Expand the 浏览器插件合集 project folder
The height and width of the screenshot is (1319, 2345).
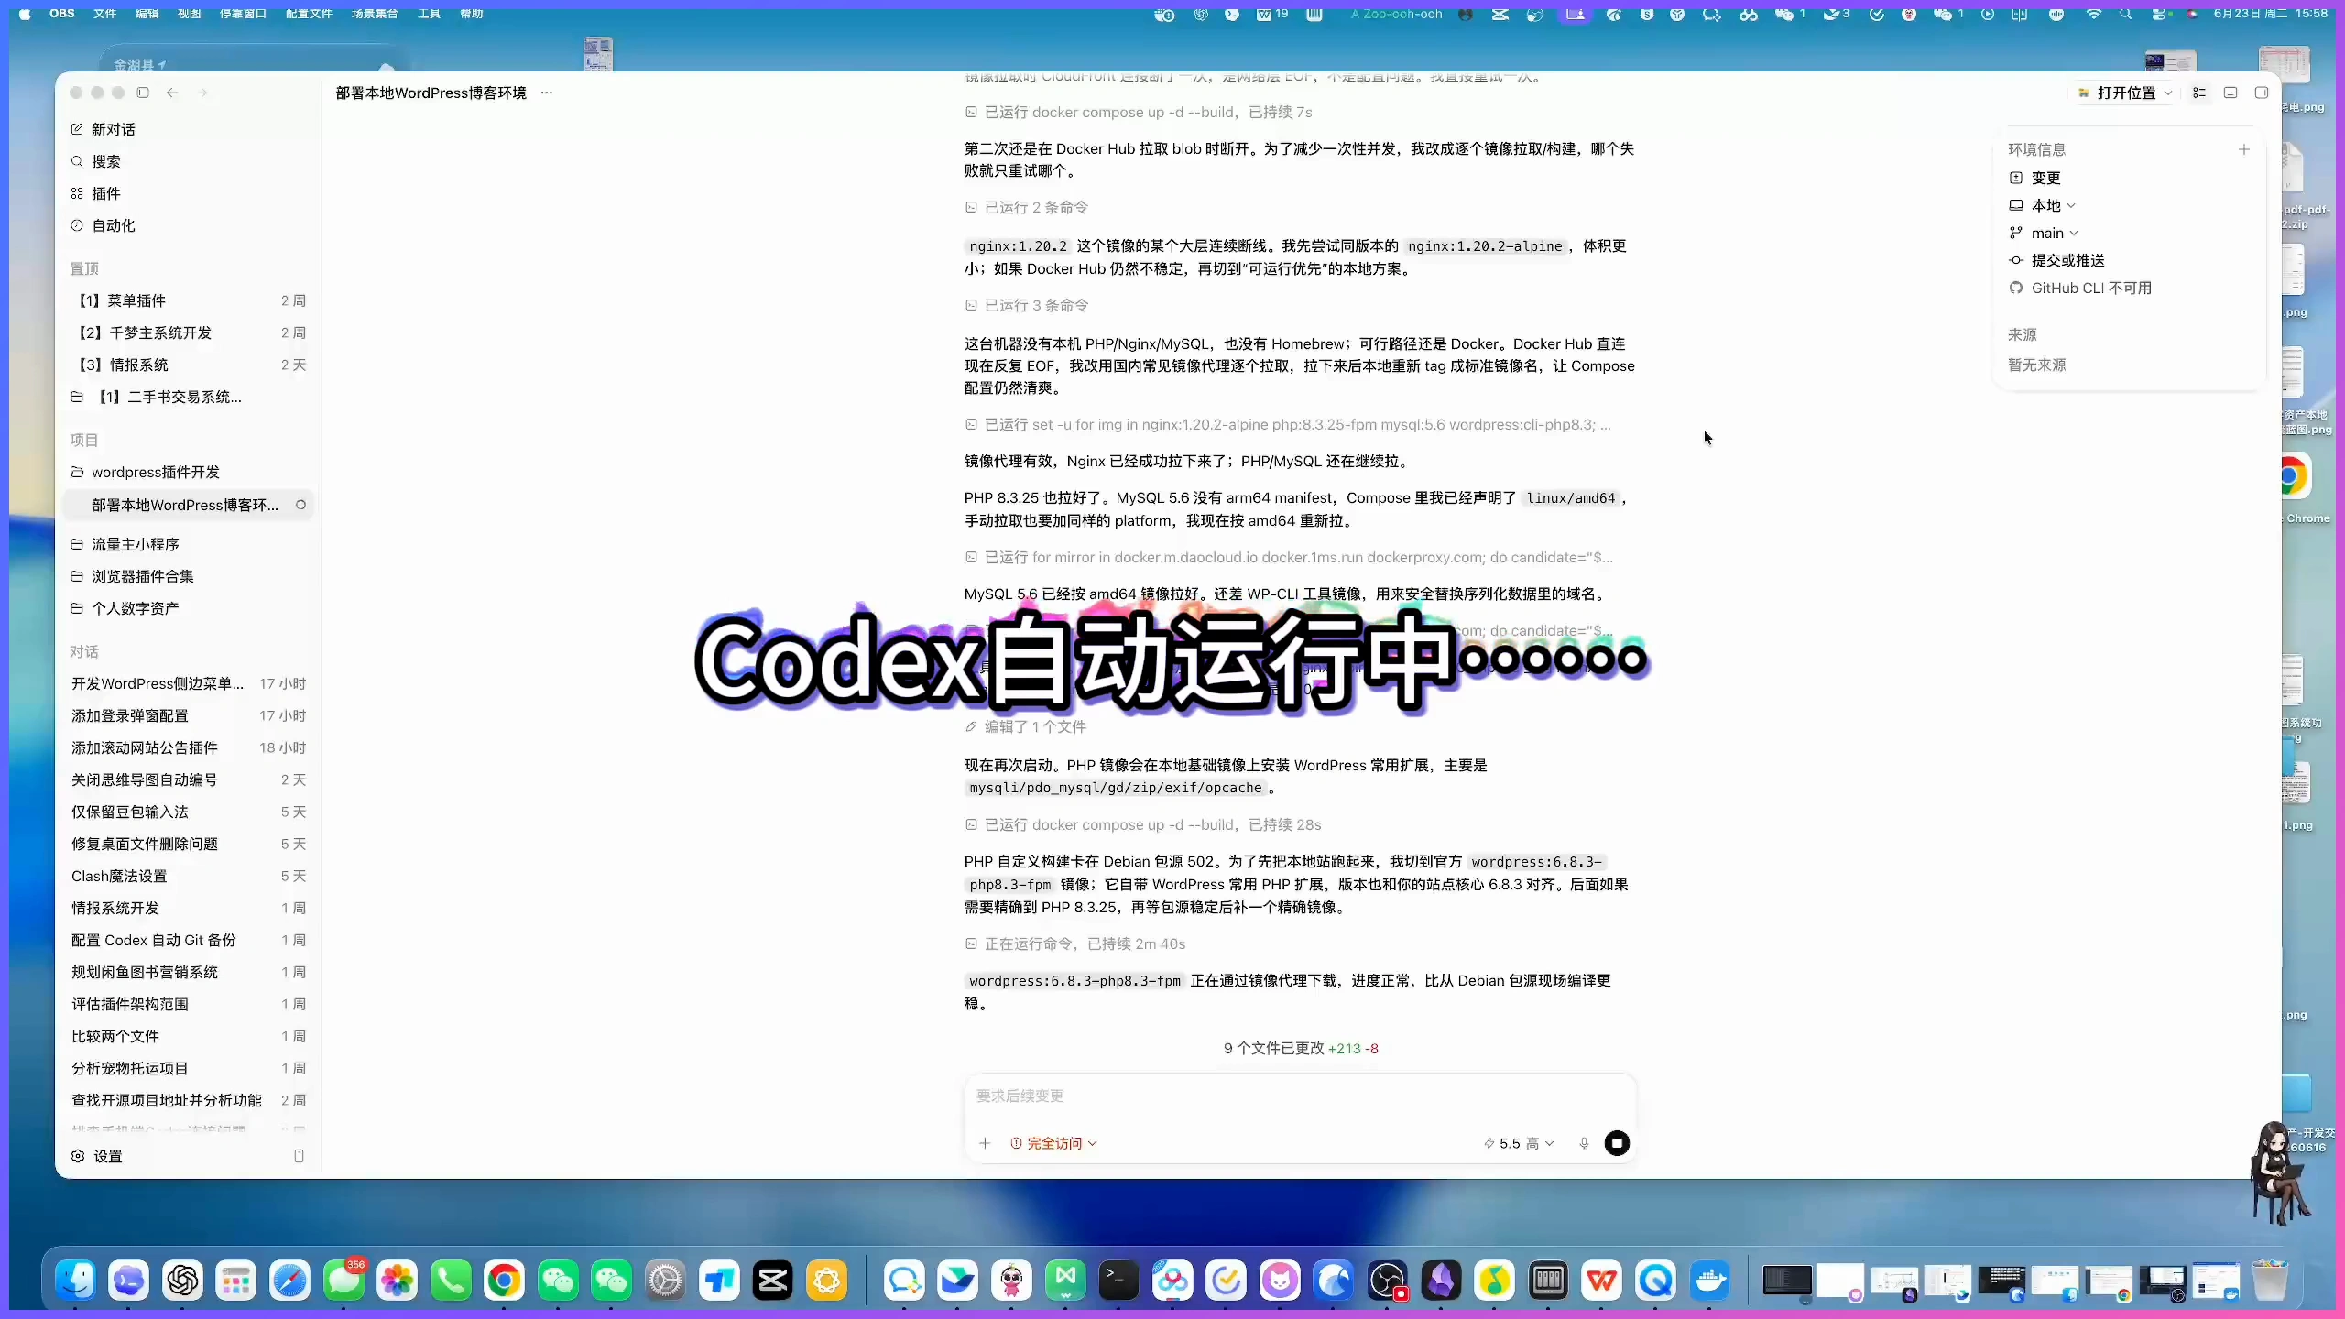click(x=190, y=576)
